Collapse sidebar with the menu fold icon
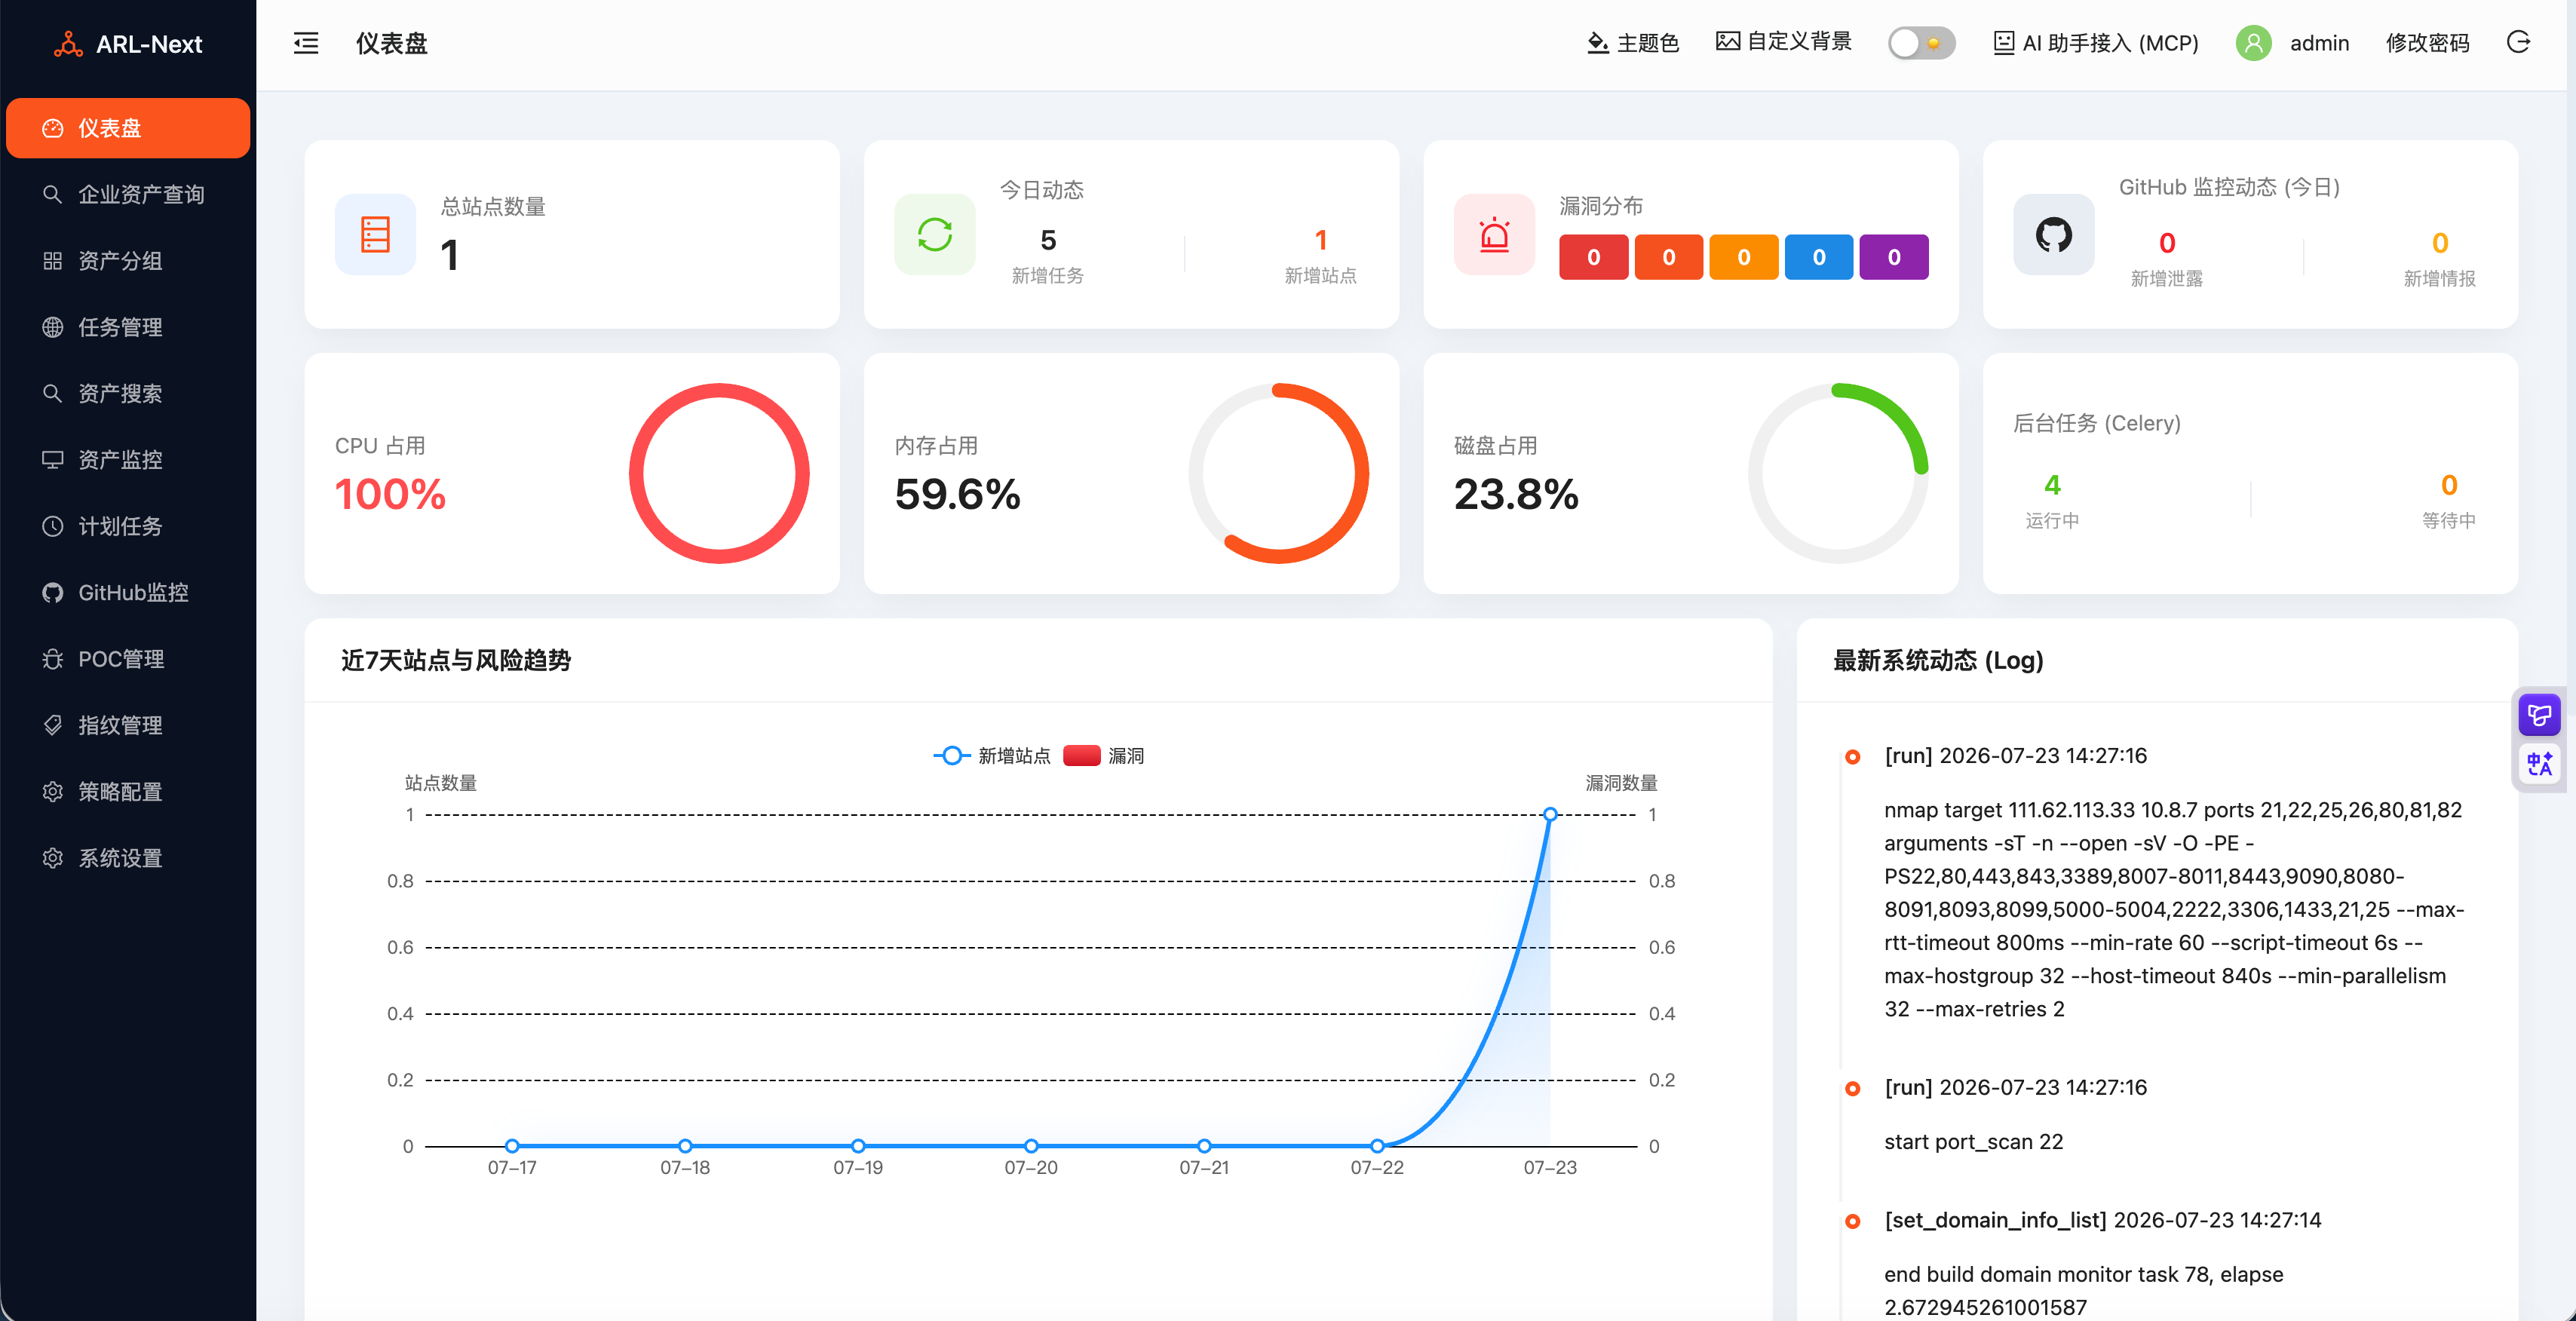This screenshot has width=2576, height=1321. pyautogui.click(x=306, y=43)
